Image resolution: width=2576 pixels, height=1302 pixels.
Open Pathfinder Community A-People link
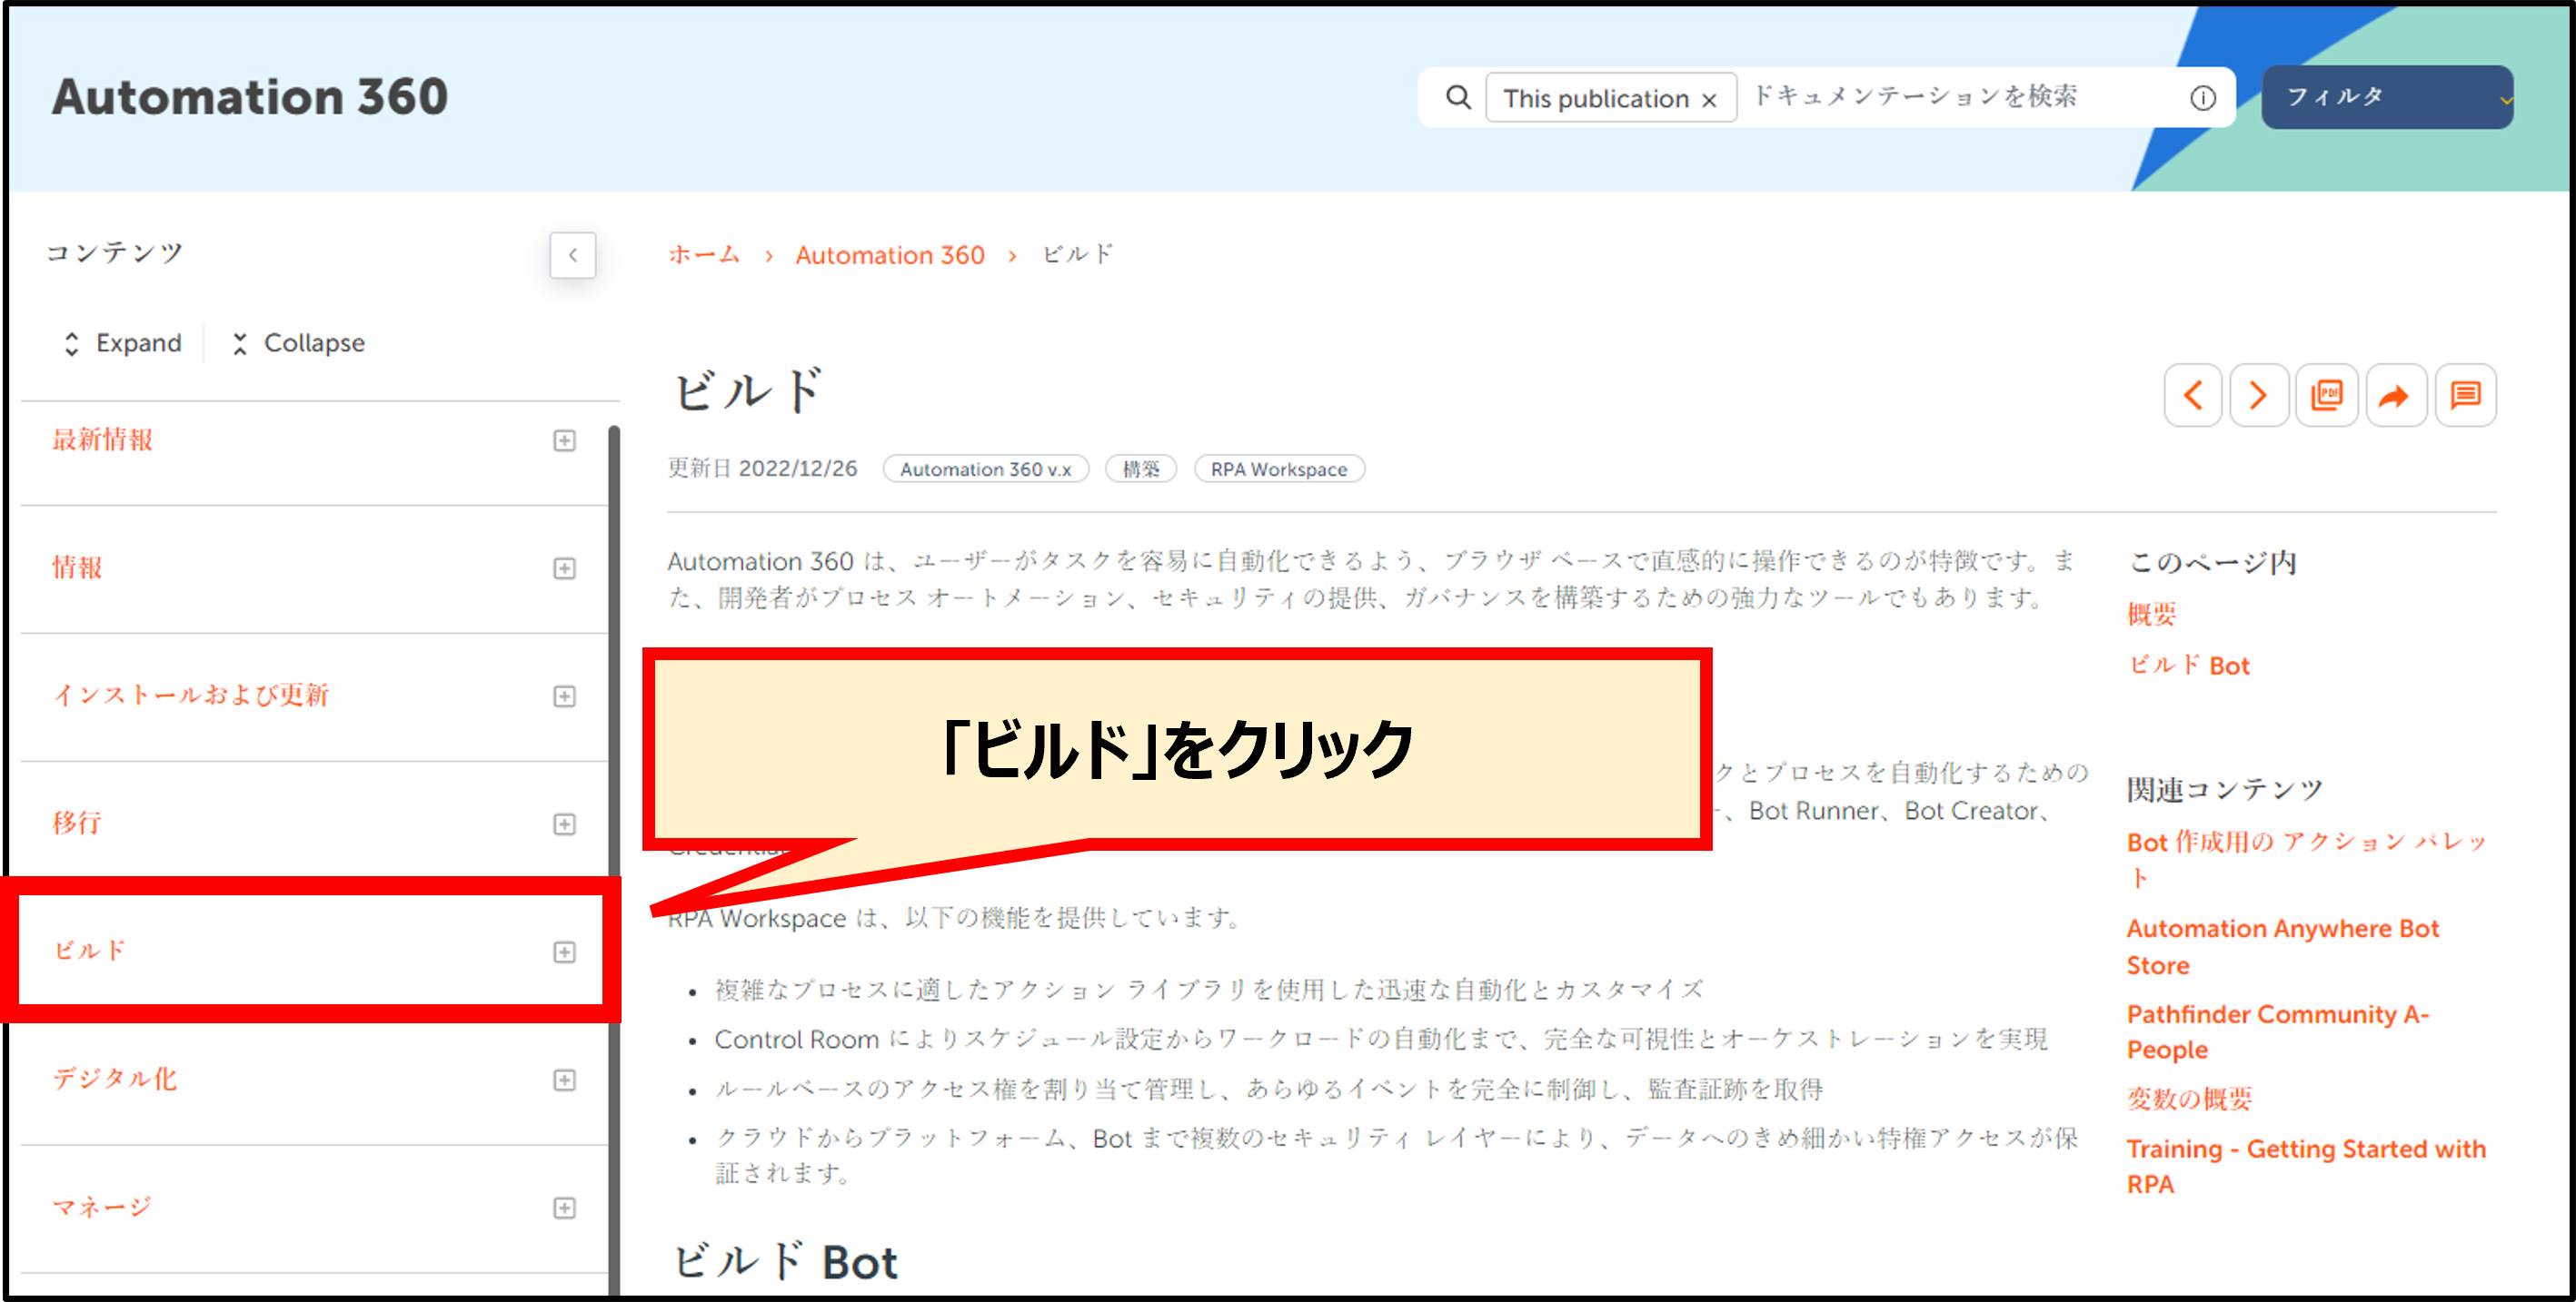pyautogui.click(x=2278, y=1032)
